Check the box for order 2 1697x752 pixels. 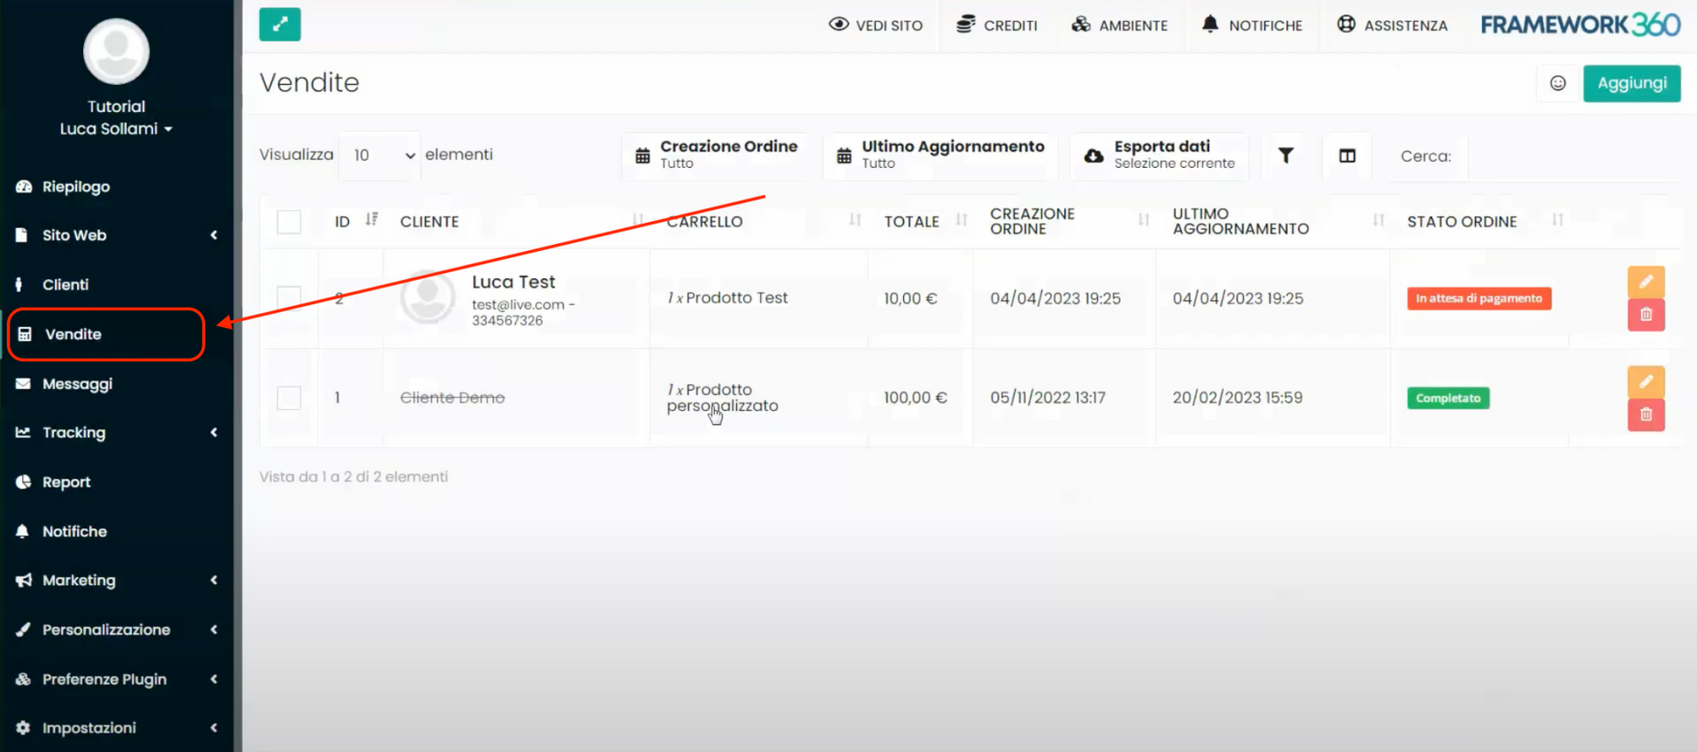(289, 299)
